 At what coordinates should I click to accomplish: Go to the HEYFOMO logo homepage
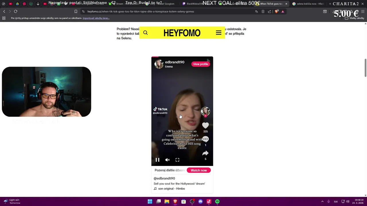(182, 33)
